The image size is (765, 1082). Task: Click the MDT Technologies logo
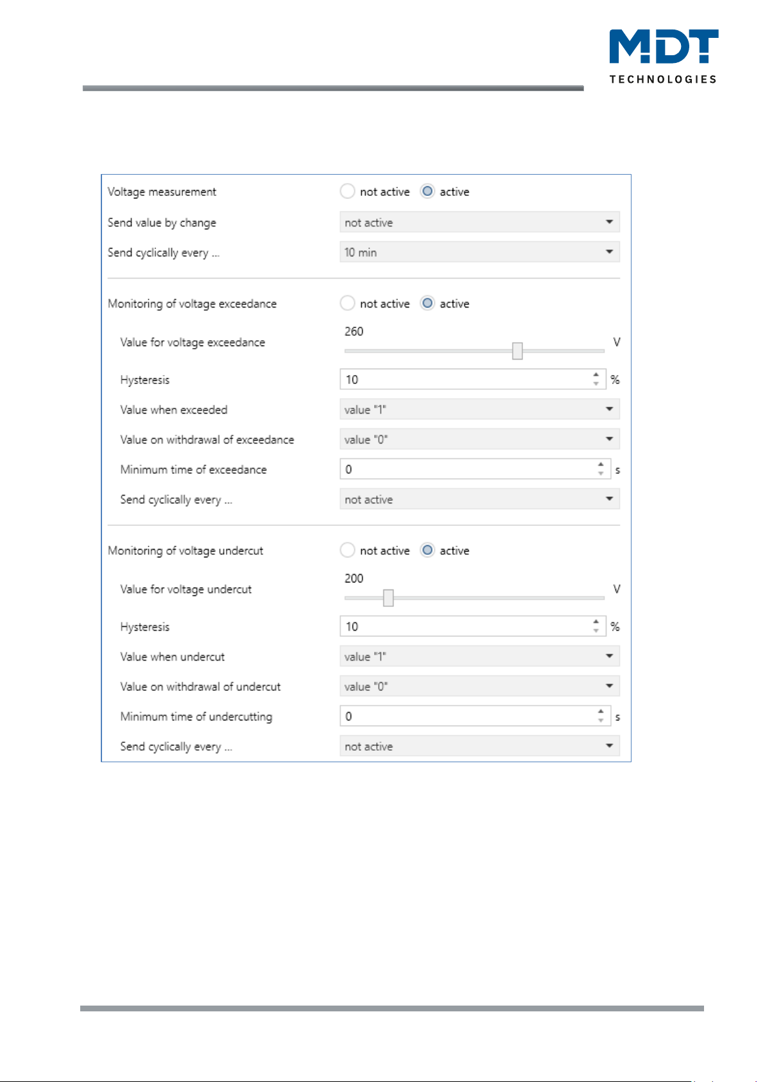[x=664, y=57]
